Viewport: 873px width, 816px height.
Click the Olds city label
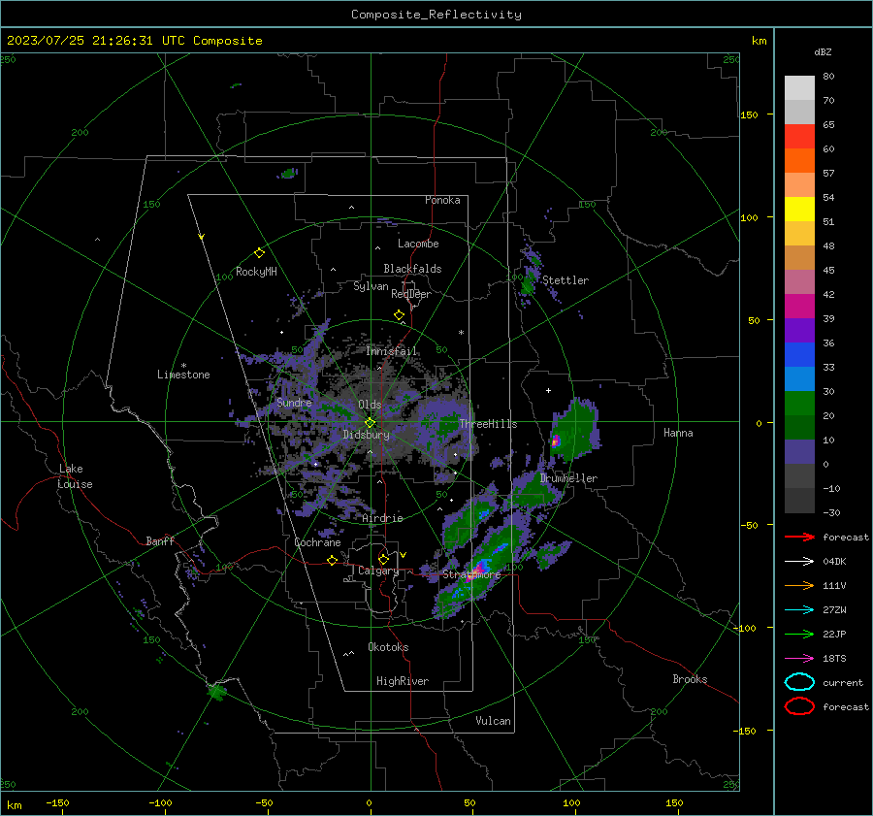[370, 405]
